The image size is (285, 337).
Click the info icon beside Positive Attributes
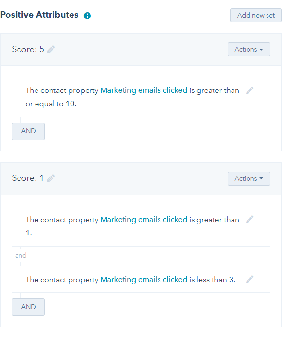coord(87,16)
